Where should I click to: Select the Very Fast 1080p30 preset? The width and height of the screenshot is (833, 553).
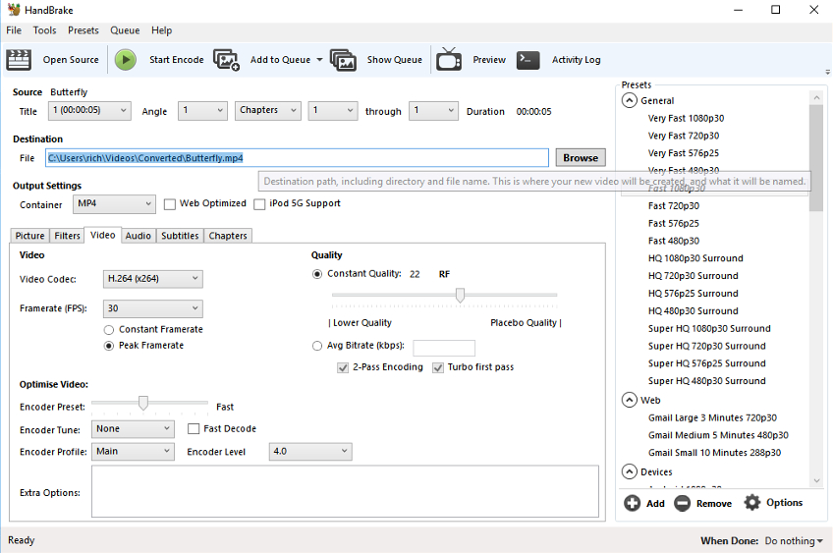[x=686, y=118]
